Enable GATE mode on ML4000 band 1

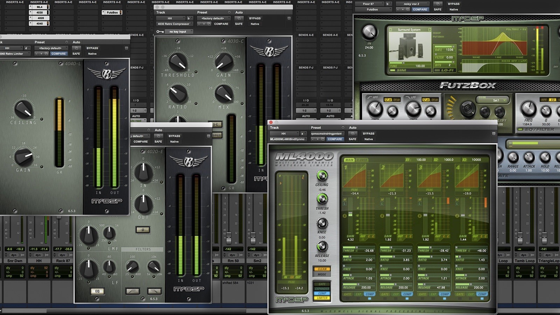(x=348, y=294)
